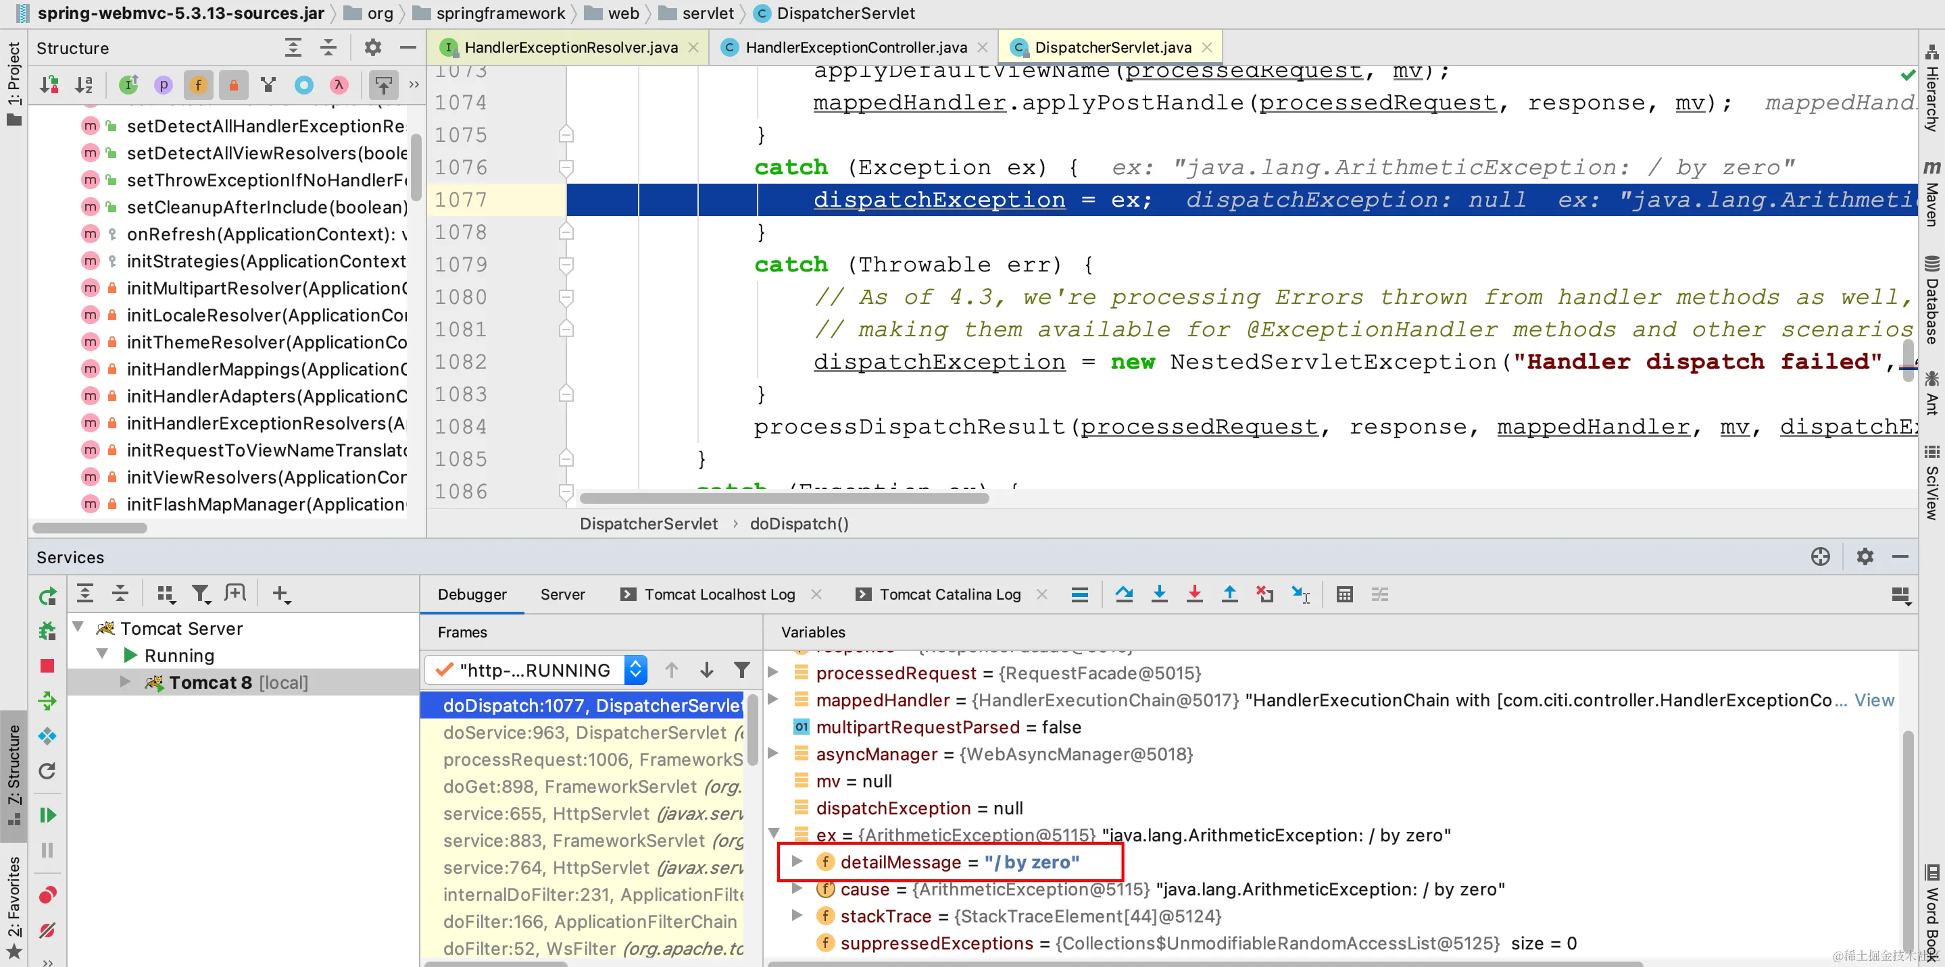Click the Evaluate Expression calculator icon
Image resolution: width=1945 pixels, height=967 pixels.
[x=1344, y=594]
